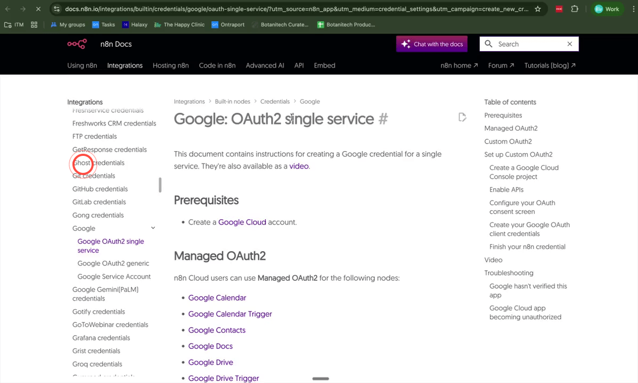Click the Chat with the docs button

point(431,44)
